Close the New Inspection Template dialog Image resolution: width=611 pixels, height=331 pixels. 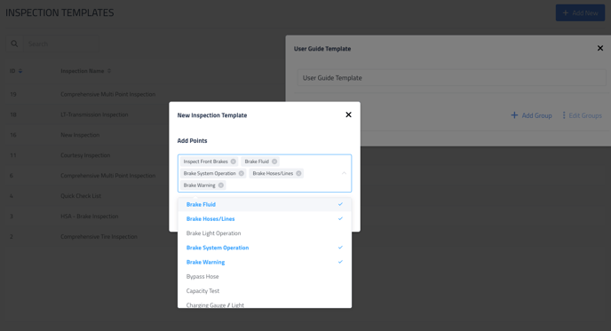348,114
